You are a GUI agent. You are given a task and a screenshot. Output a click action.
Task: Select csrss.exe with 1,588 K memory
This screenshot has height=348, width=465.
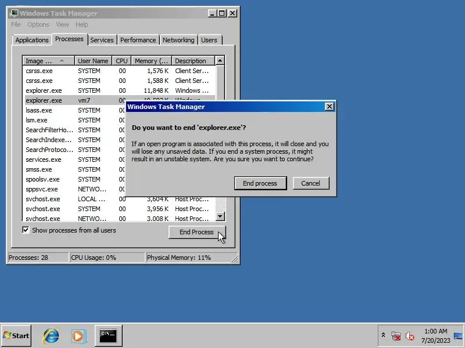coord(119,81)
